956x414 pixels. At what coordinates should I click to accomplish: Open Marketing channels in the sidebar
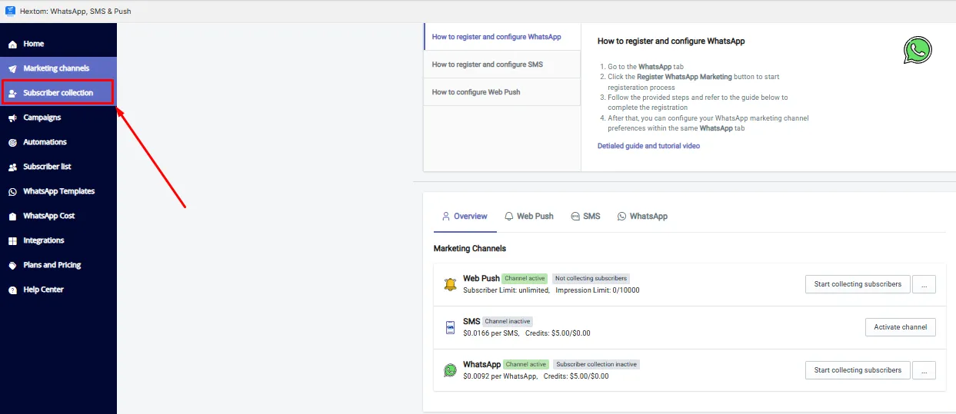(58, 68)
